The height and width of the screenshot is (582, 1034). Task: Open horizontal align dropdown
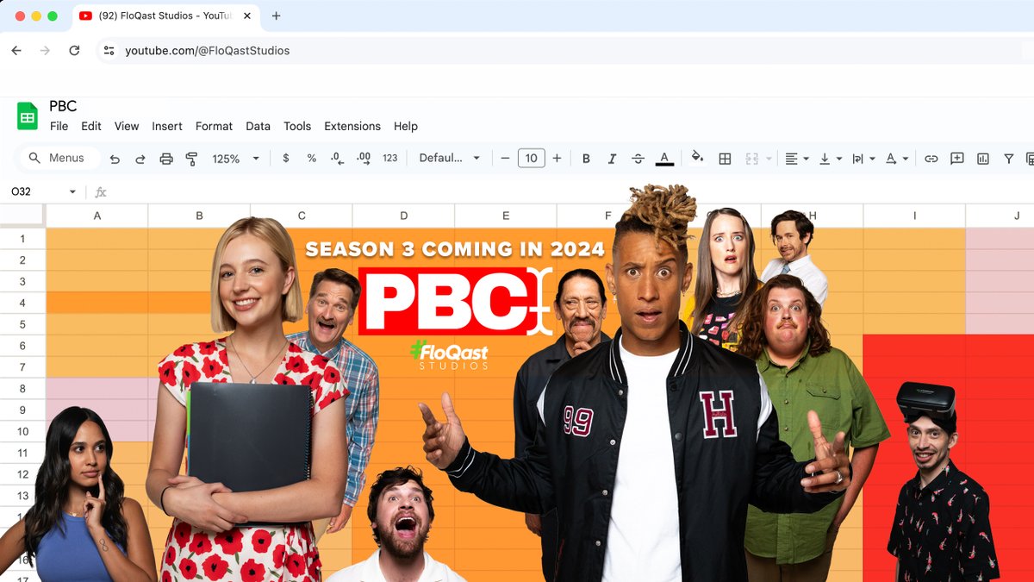click(x=797, y=159)
